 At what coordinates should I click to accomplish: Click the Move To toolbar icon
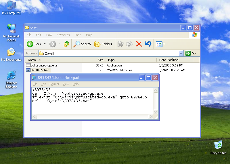tap(120, 44)
